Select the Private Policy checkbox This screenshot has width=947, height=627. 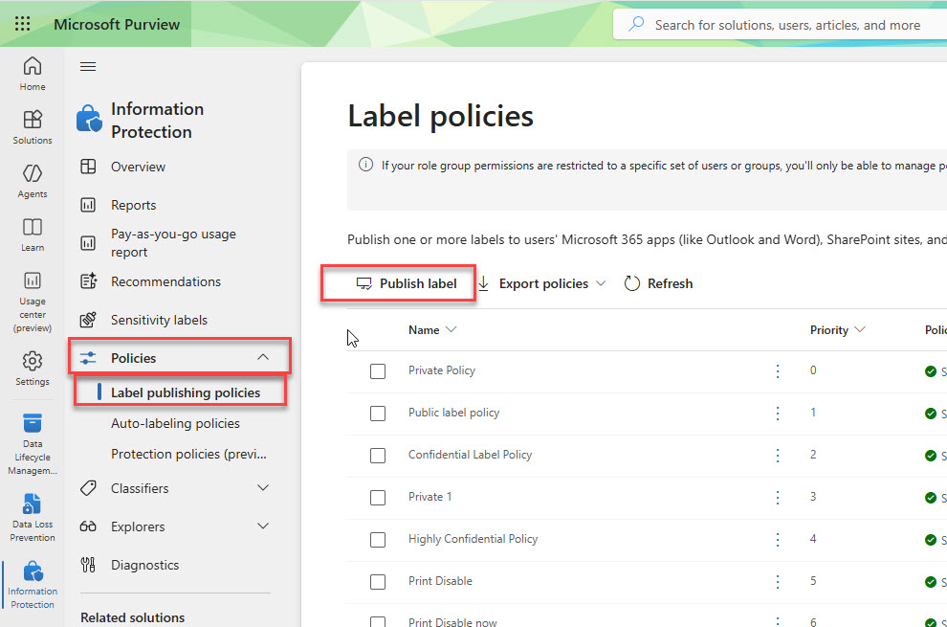point(378,371)
